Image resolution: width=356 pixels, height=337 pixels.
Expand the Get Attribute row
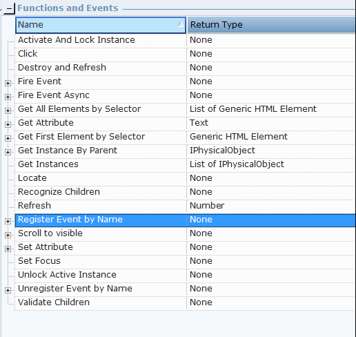[8, 124]
